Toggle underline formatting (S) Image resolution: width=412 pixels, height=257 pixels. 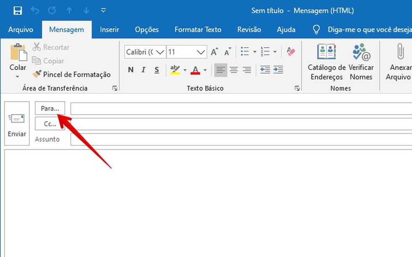157,70
